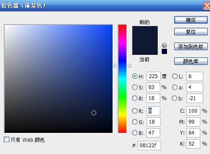The height and width of the screenshot is (154, 210).
Task: Click the small web-safe color swatch
Action: [164, 51]
